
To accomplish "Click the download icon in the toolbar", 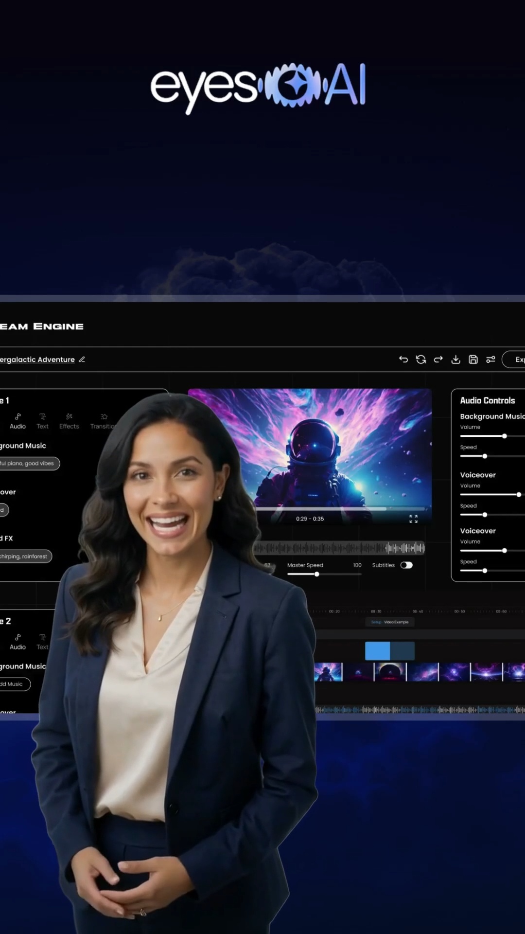I will (x=455, y=359).
